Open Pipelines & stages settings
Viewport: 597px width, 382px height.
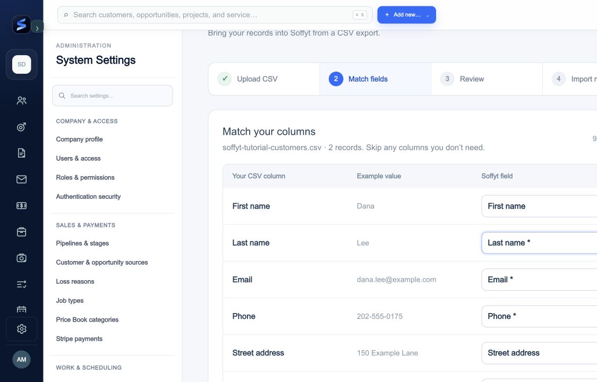(82, 243)
